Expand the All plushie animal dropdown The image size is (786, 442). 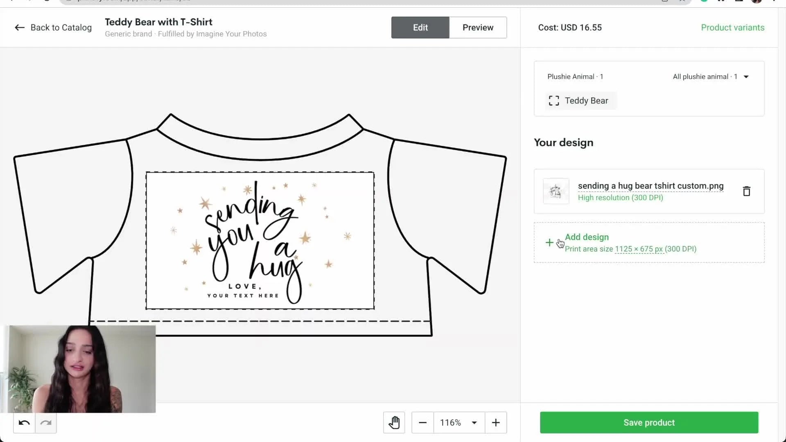pyautogui.click(x=747, y=77)
